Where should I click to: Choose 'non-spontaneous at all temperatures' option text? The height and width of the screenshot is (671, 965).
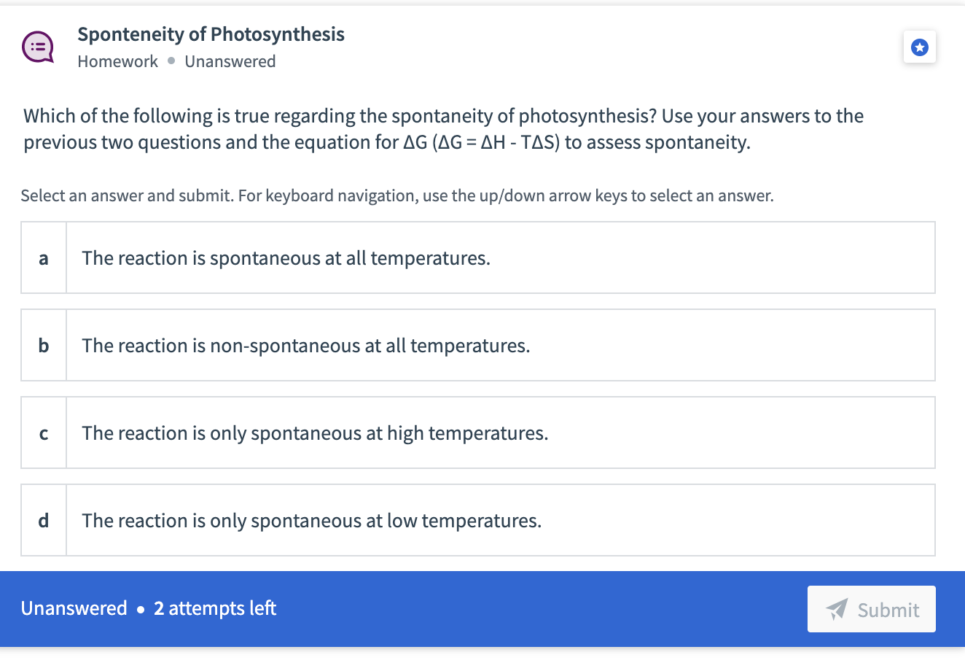[x=305, y=346]
